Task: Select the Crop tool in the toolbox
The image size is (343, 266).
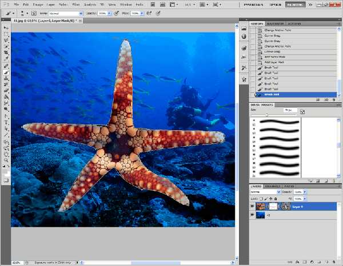Action: pos(6,53)
